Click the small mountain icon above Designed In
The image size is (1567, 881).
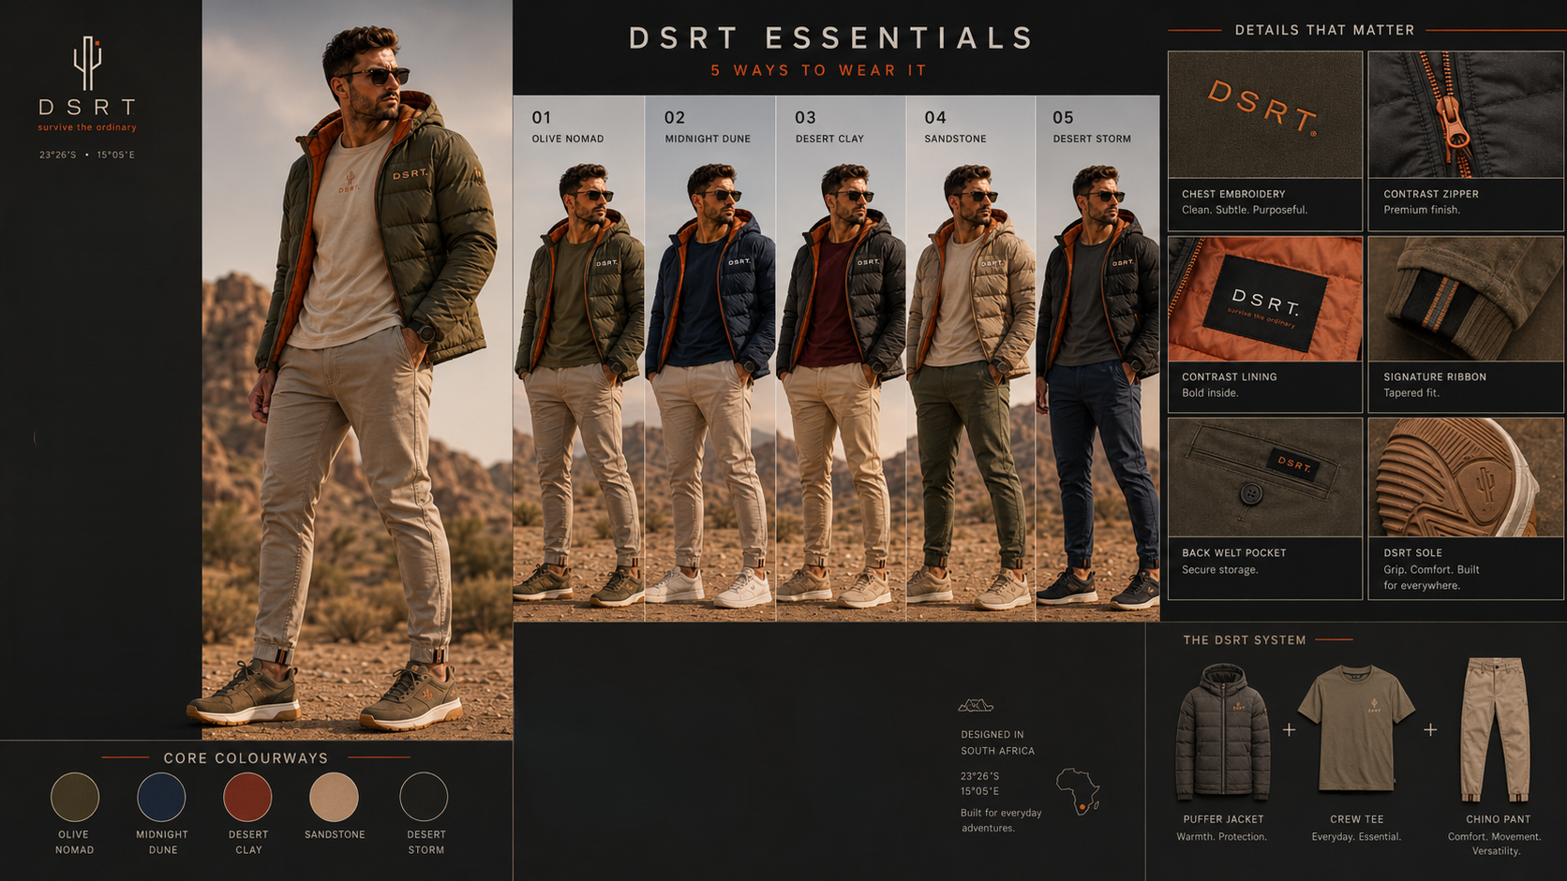tap(976, 705)
